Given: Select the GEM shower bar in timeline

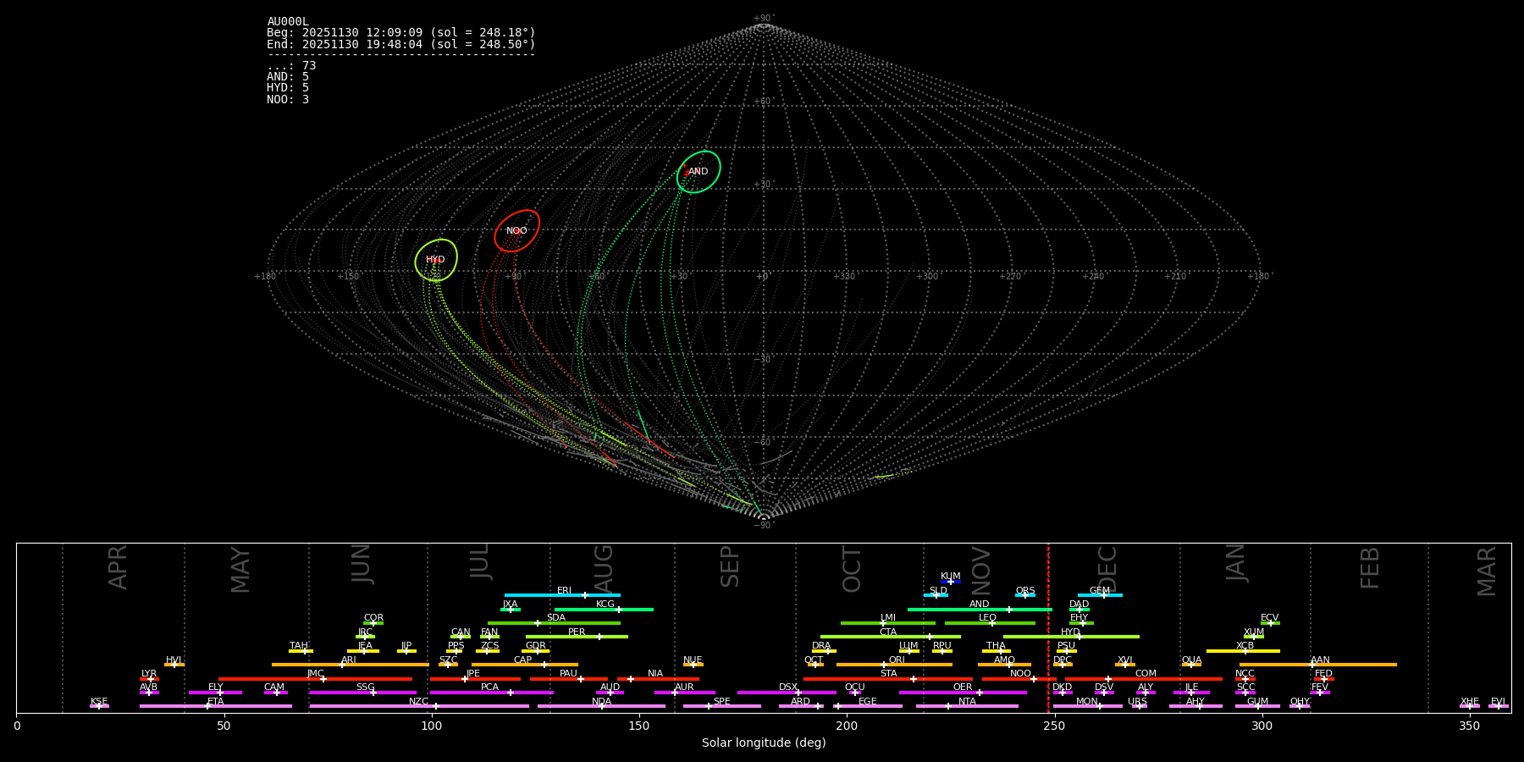Looking at the screenshot, I should (1100, 595).
